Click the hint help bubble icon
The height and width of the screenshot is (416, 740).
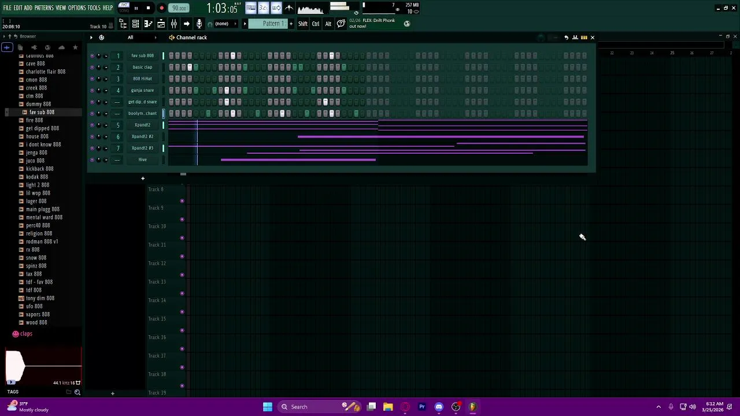point(341,24)
